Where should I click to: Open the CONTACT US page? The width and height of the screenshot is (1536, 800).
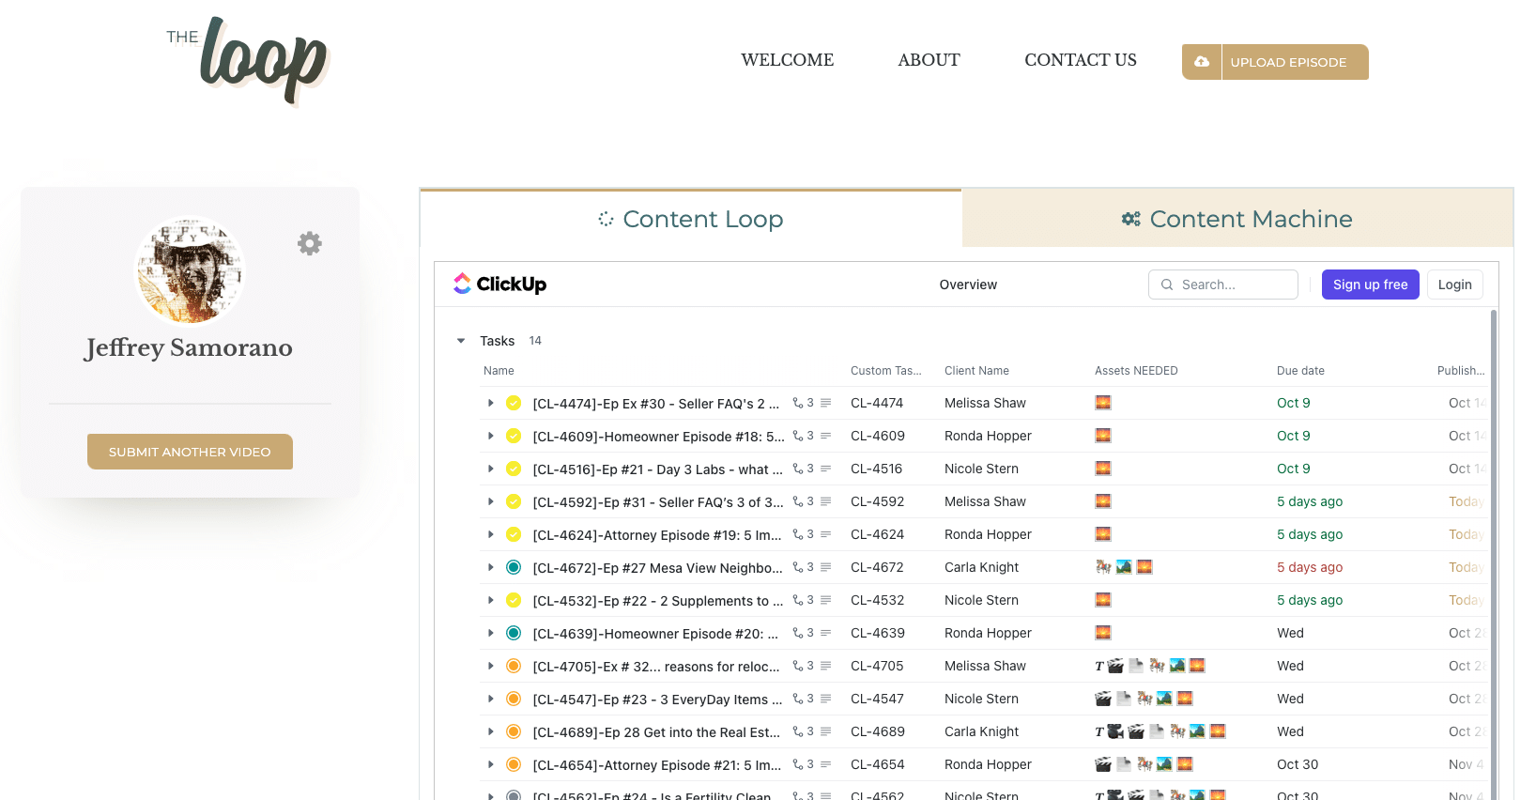pos(1081,60)
